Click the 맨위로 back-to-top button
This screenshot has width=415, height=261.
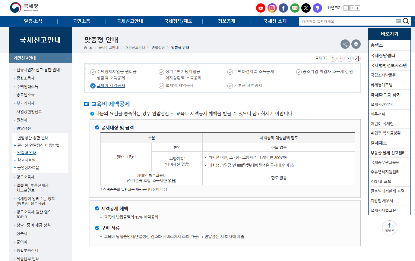pos(390,228)
